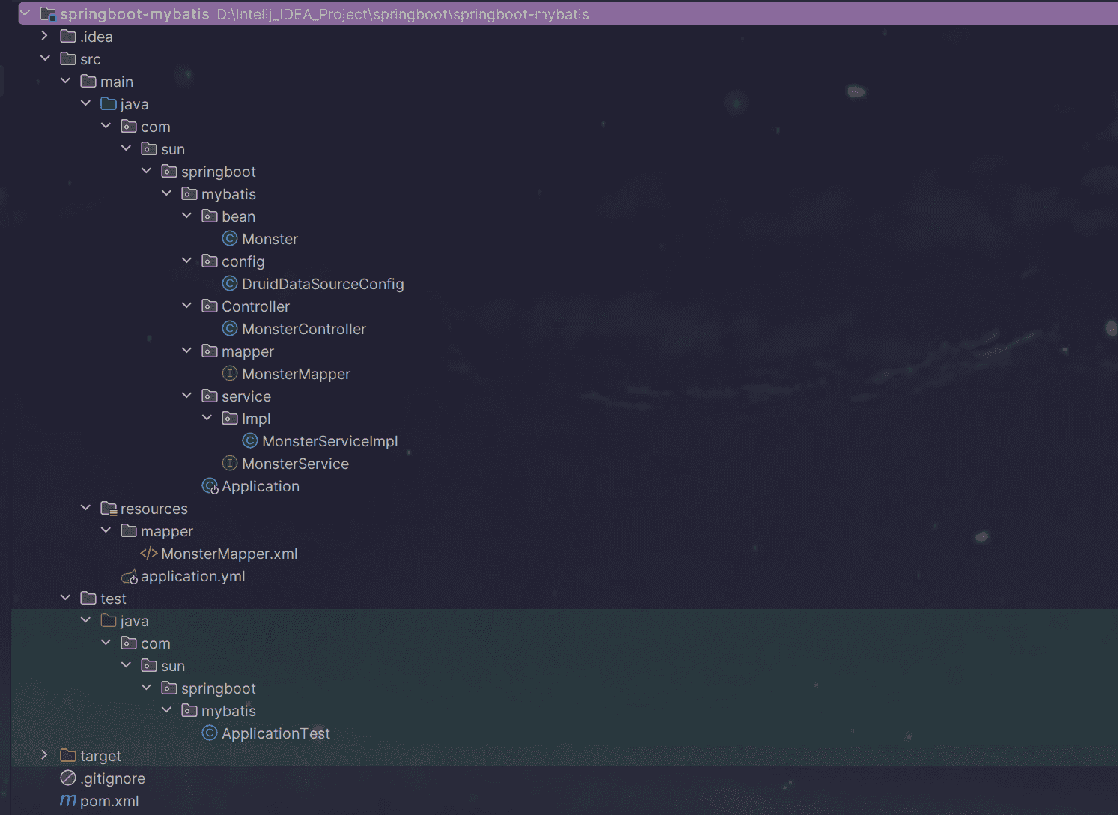Select the MonsterService interface

tap(295, 464)
